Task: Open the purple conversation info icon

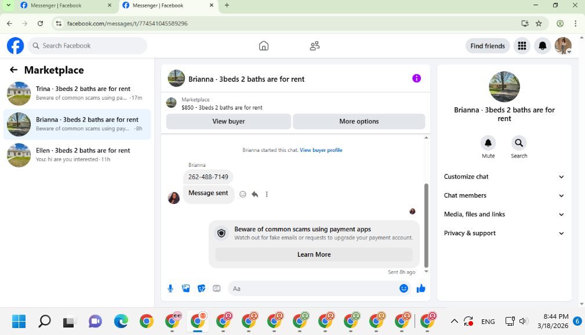Action: 416,78
